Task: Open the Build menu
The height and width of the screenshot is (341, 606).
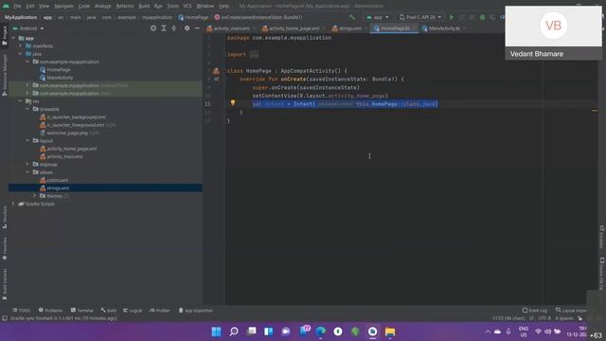Action: pos(144,7)
